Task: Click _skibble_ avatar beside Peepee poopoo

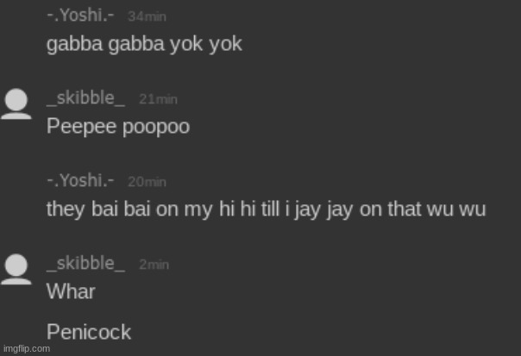Action: [16, 103]
